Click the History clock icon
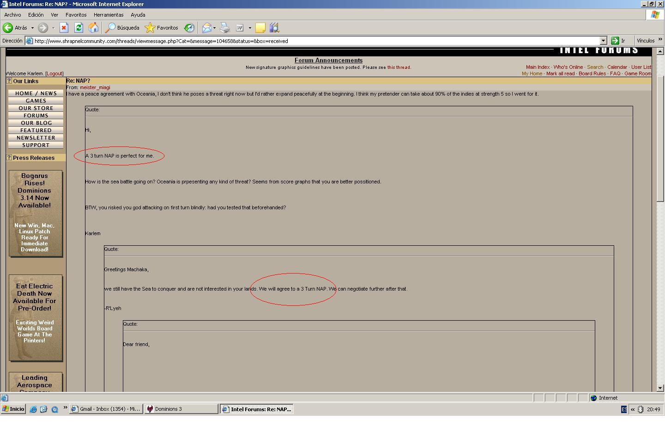This screenshot has height=426, width=665. click(x=189, y=28)
